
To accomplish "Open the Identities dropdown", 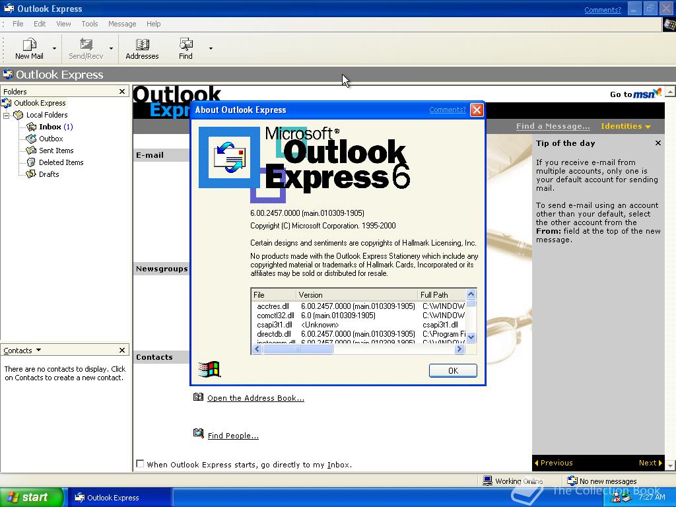I will tap(626, 126).
